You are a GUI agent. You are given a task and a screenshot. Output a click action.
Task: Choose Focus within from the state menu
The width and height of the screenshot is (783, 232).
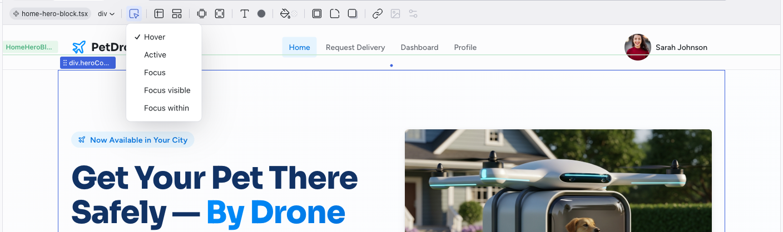coord(166,108)
